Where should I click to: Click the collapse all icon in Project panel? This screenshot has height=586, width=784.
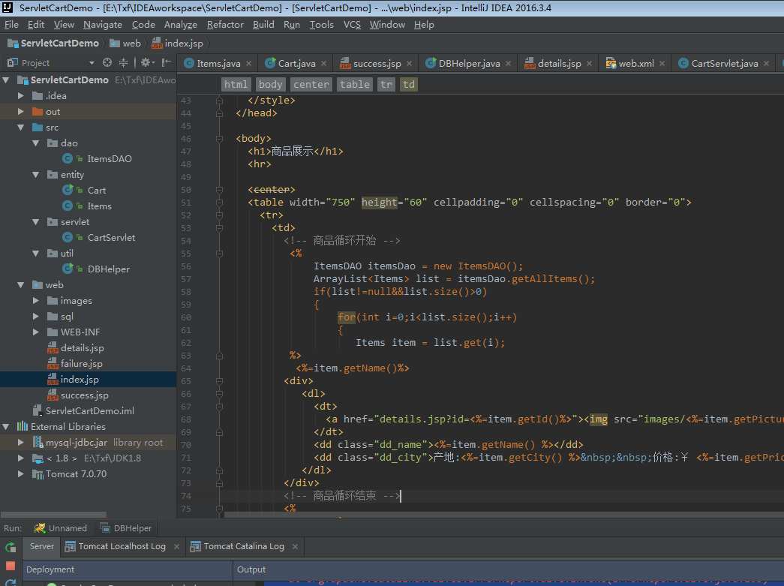click(123, 62)
